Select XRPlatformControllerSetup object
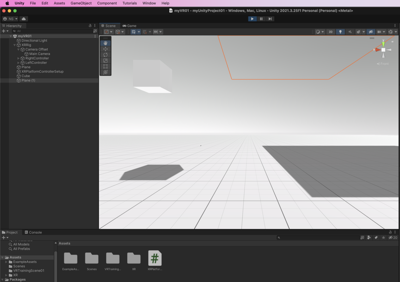400x282 pixels. click(42, 72)
